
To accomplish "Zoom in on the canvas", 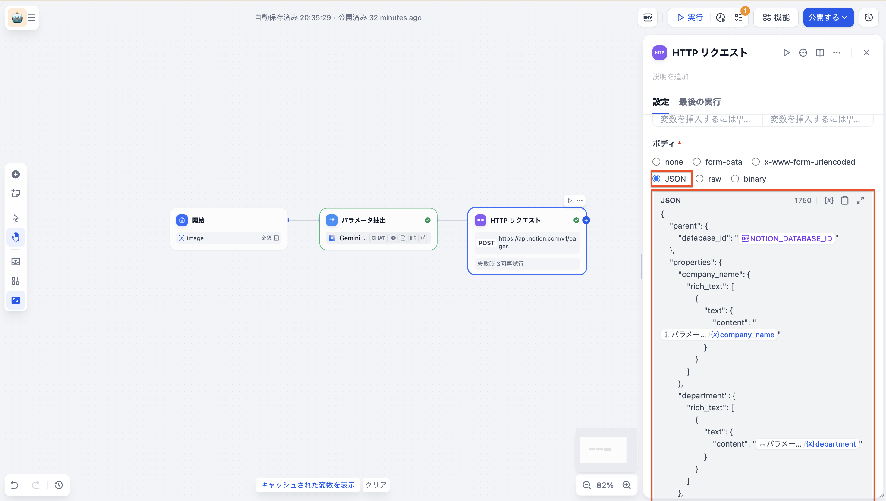I will [626, 485].
